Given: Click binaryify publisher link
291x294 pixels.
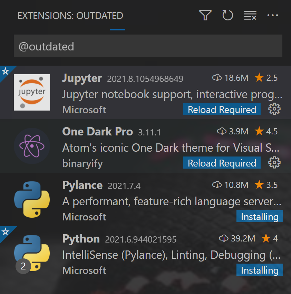Looking at the screenshot, I should [x=82, y=163].
